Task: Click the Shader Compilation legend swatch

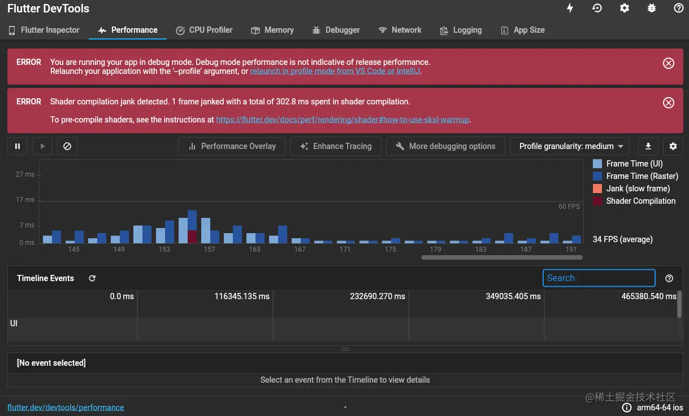Action: [x=597, y=201]
